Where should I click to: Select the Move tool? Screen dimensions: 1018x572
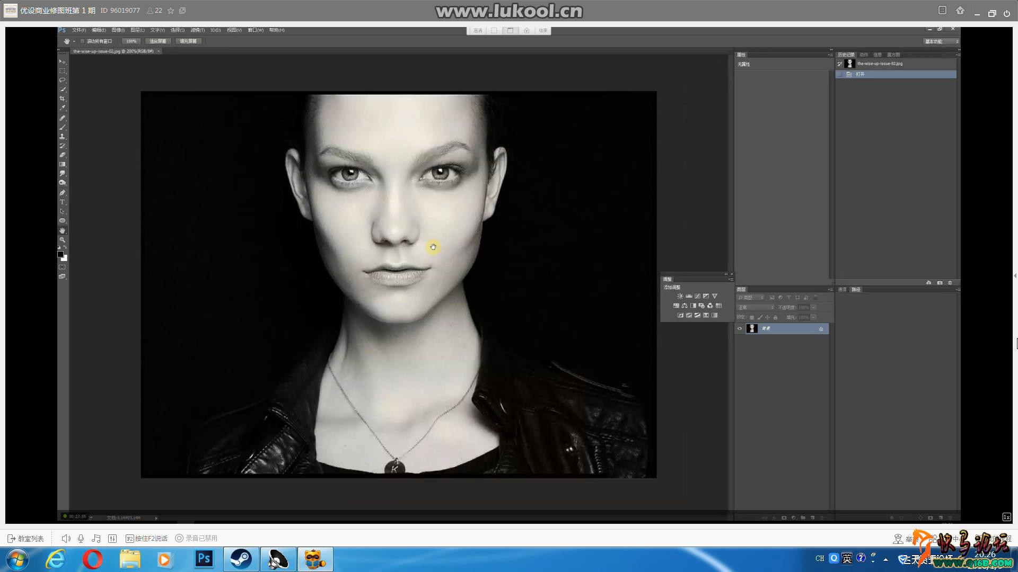(x=62, y=61)
